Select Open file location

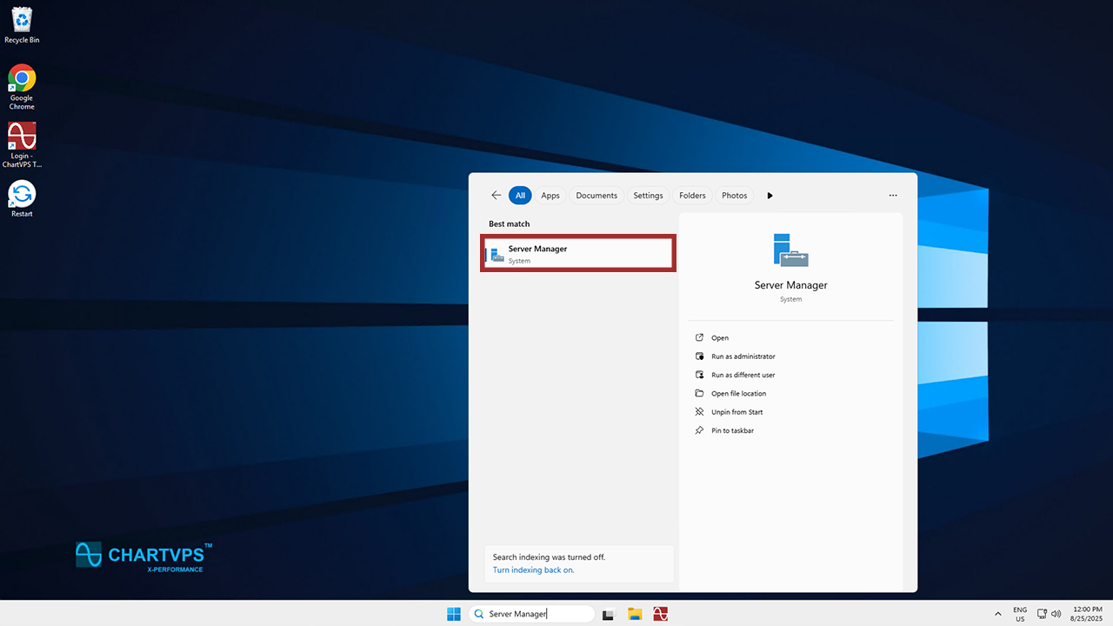pyautogui.click(x=738, y=394)
